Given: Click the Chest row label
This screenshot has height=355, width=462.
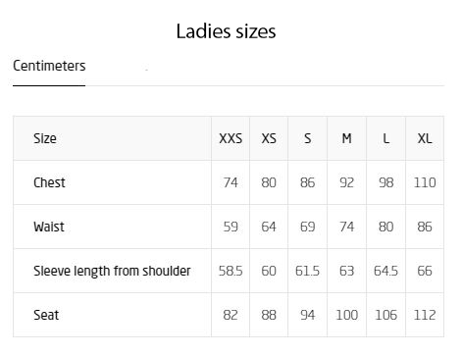Looking at the screenshot, I should click(x=49, y=182).
